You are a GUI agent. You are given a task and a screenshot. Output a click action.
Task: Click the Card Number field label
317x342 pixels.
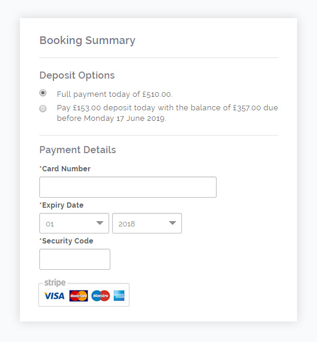[65, 168]
